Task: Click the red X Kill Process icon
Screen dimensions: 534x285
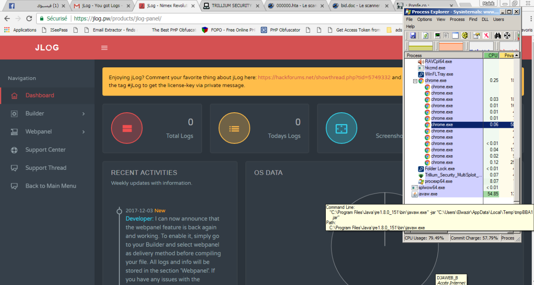Action: pos(486,36)
